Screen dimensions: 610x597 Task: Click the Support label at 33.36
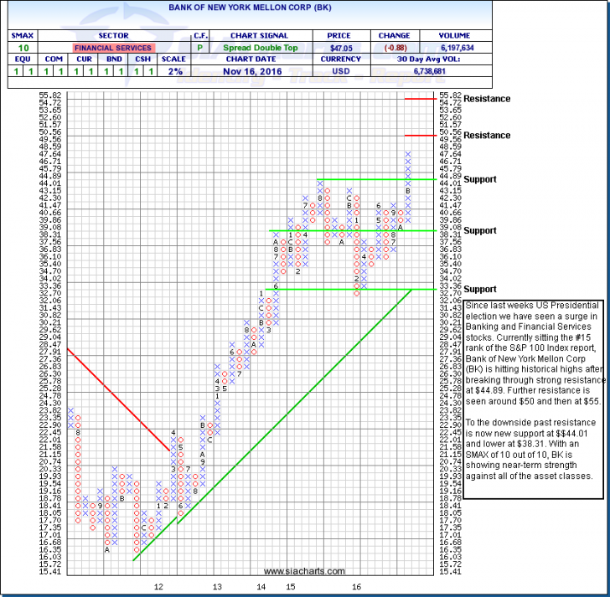(480, 289)
